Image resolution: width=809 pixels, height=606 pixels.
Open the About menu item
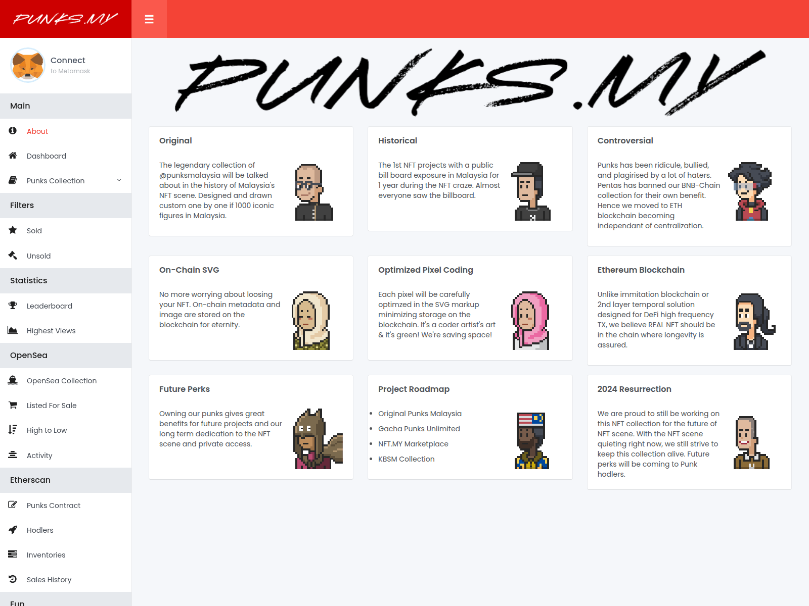click(66, 131)
